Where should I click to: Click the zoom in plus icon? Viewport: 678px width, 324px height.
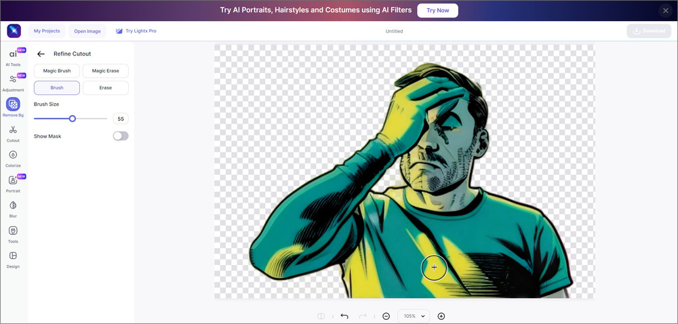click(441, 316)
